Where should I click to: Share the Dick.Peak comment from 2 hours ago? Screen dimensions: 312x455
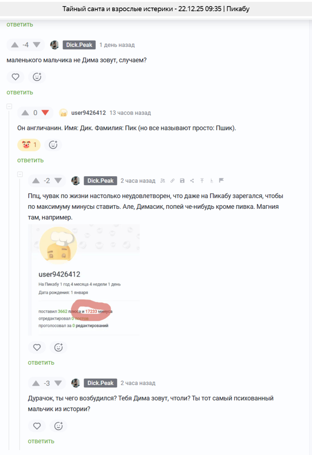[192, 181]
